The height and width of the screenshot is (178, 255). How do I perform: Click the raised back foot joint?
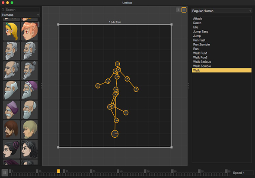tap(126, 113)
